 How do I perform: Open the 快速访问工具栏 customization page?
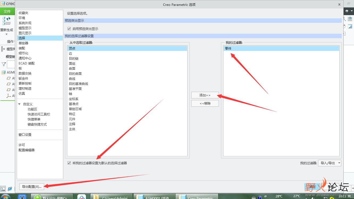tap(39, 114)
